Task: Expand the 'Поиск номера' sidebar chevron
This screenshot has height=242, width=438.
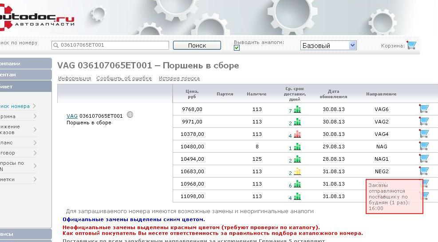Action: pos(35,106)
